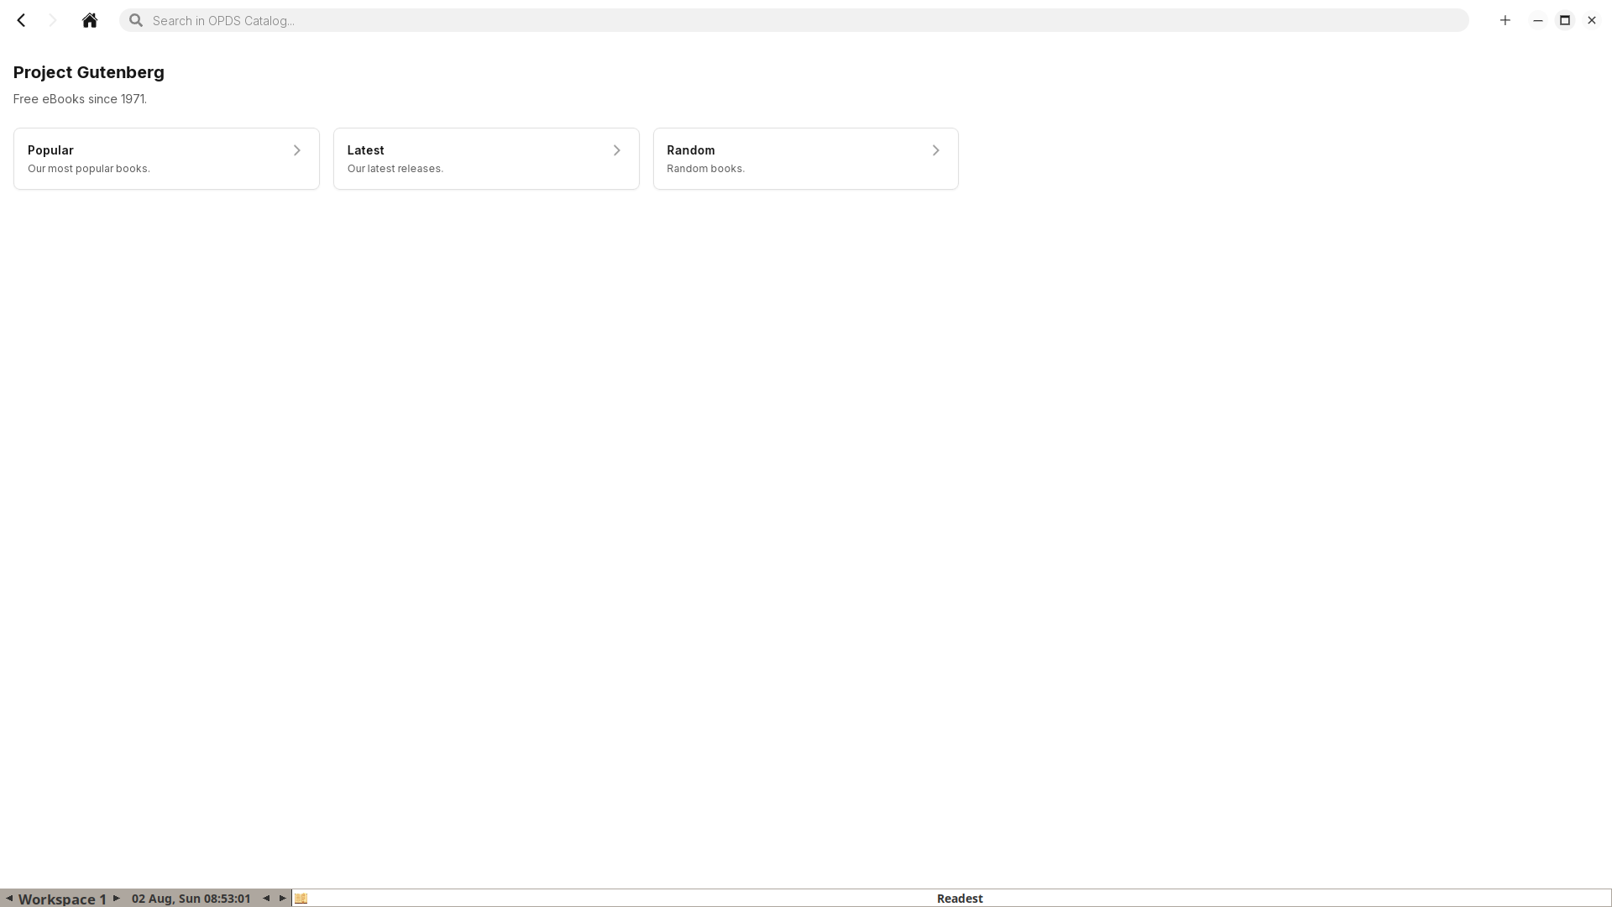Open the home catalog icon
This screenshot has width=1612, height=907.
coord(90,20)
